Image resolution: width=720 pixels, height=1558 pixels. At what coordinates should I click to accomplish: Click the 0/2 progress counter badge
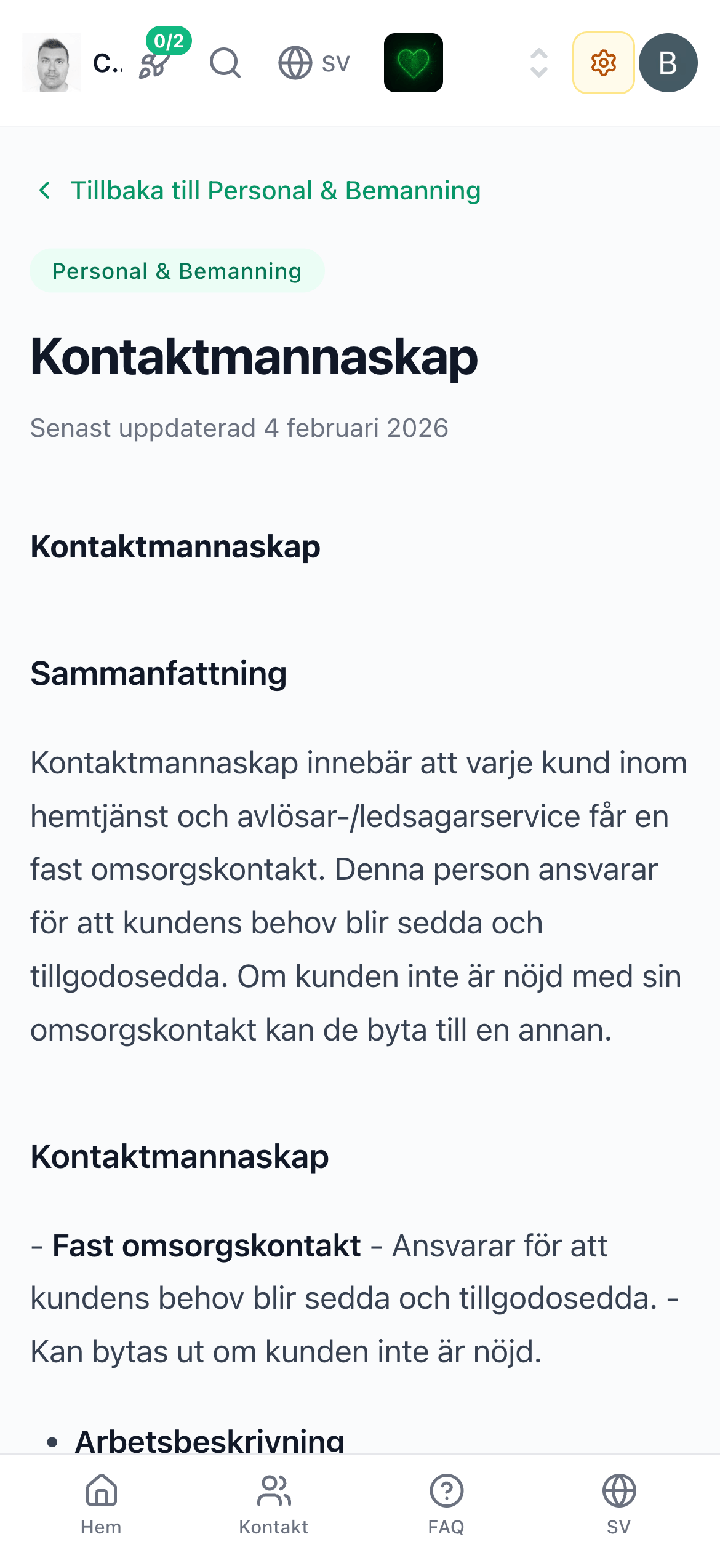point(168,41)
